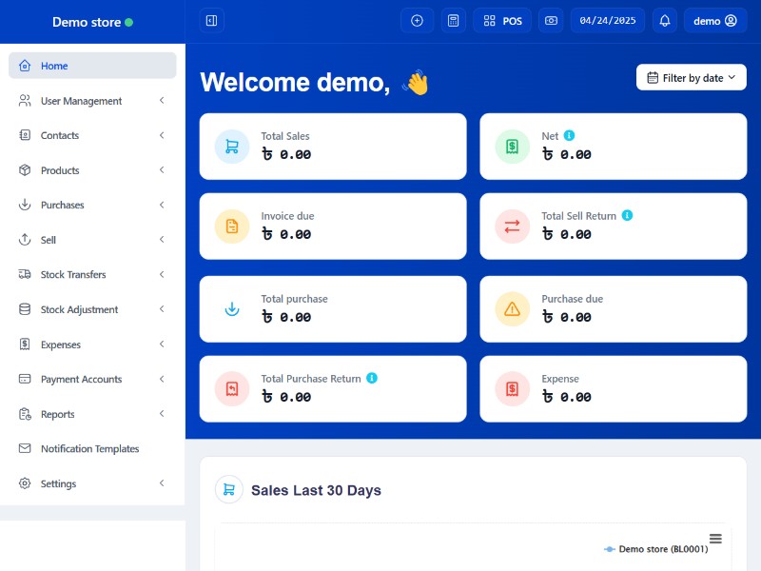
Task: Open the chart hamburger menu icon
Action: 715,539
